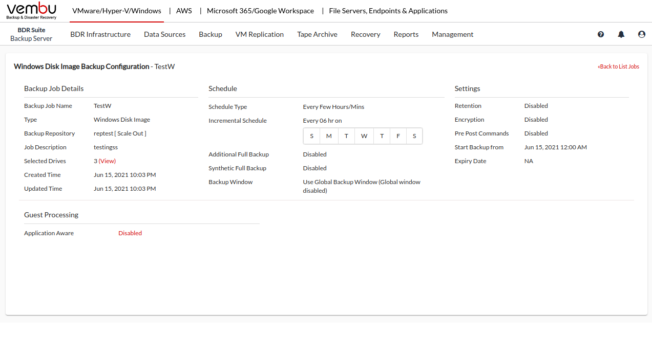Image resolution: width=652 pixels, height=338 pixels.
Task: Toggle the Wednesday day box
Action: point(364,136)
